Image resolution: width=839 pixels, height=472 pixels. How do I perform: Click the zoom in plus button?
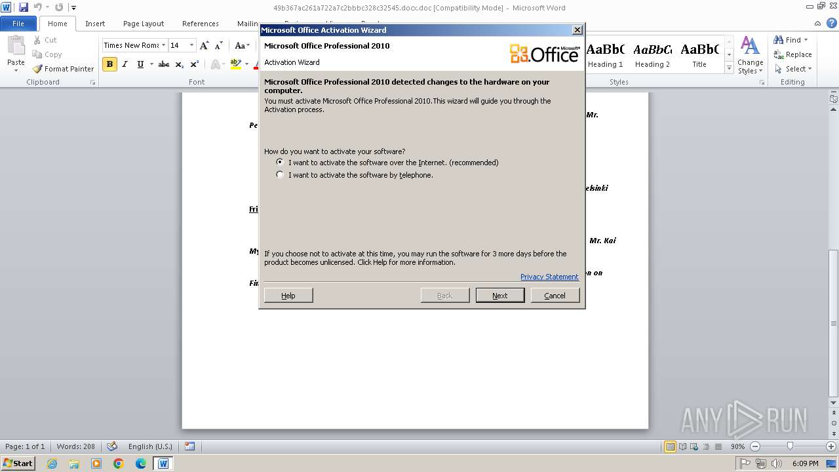coord(831,446)
